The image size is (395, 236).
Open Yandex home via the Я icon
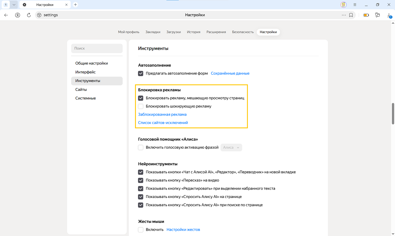[x=17, y=15]
